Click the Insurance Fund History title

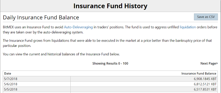[x=110, y=6]
